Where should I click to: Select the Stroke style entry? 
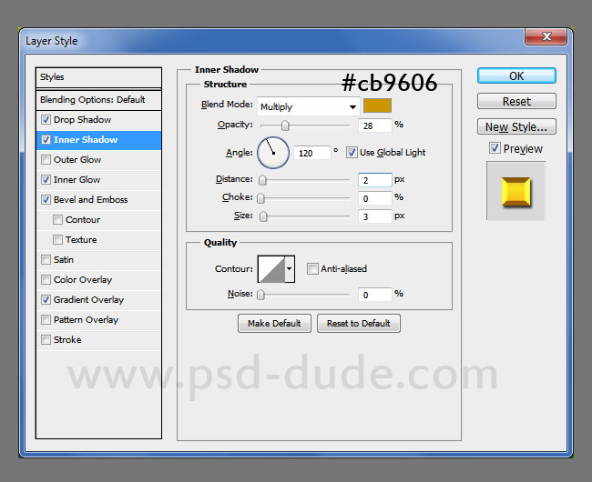pyautogui.click(x=98, y=339)
